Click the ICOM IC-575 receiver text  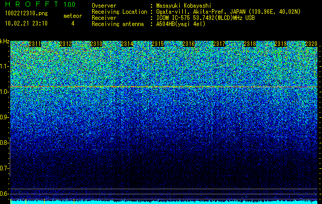pos(205,18)
